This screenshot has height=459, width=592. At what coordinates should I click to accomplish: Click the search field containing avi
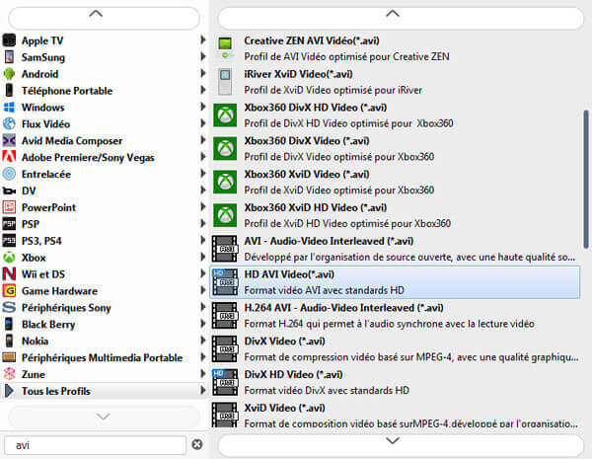coord(94,445)
